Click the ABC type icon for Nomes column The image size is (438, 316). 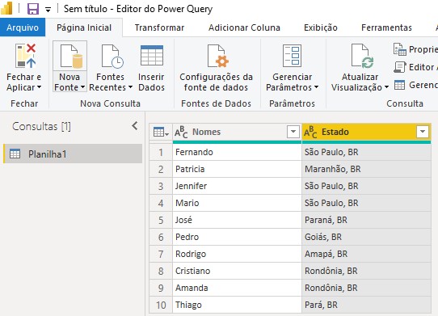click(181, 132)
